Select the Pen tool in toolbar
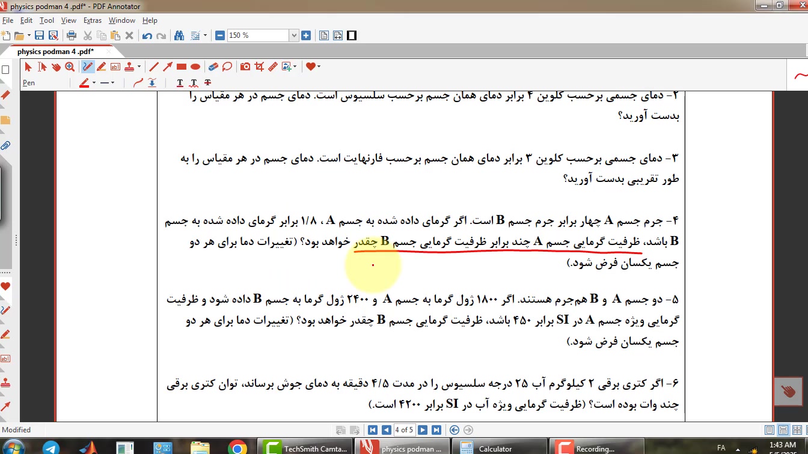808x454 pixels. tap(88, 67)
